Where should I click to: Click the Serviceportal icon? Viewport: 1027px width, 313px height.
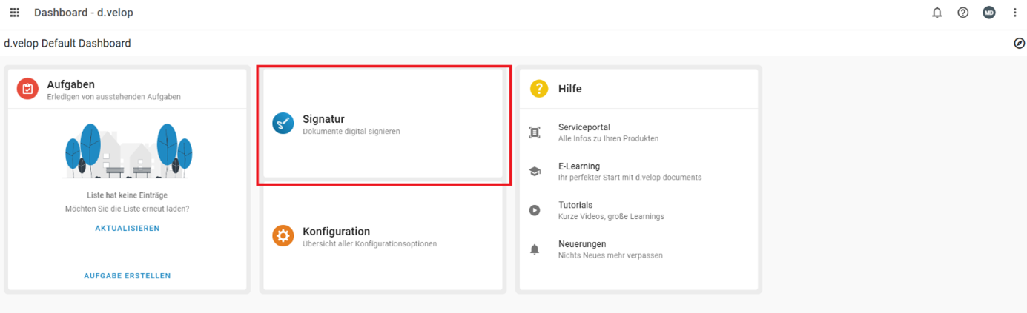[535, 132]
